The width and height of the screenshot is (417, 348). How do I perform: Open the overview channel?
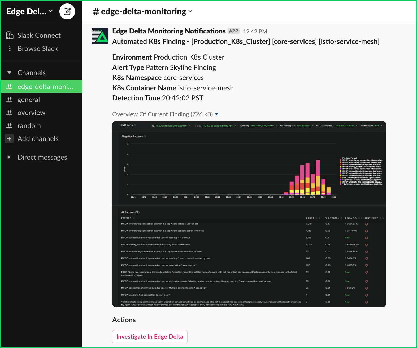(x=31, y=113)
